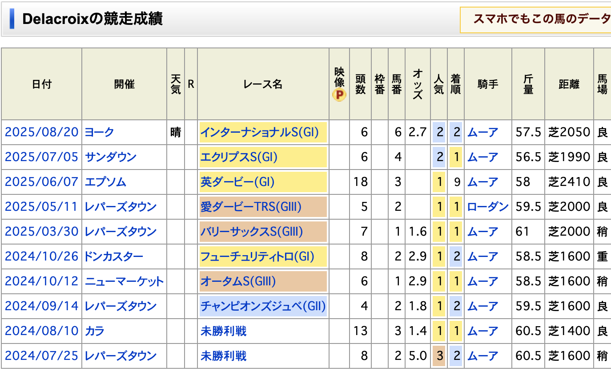Select odds value 5.0
611x371 pixels.
coord(418,356)
